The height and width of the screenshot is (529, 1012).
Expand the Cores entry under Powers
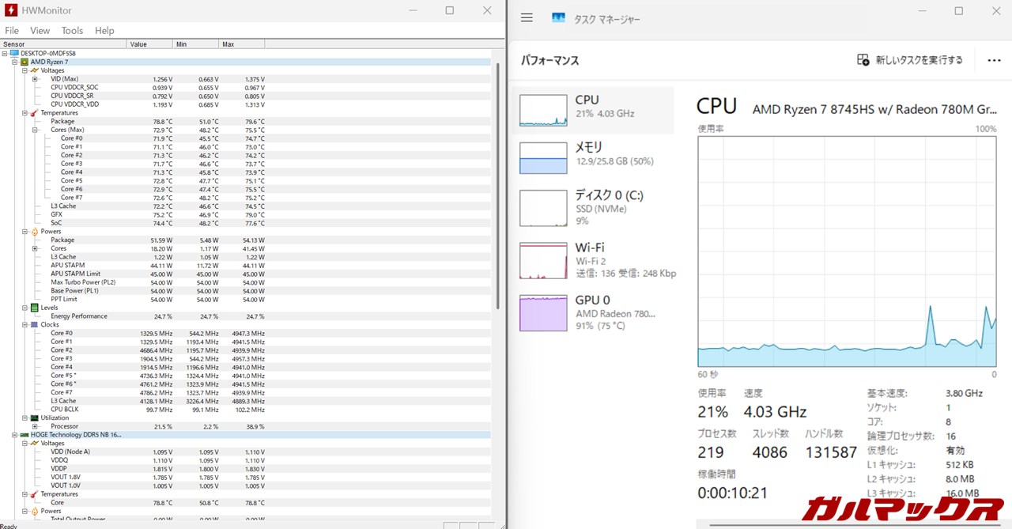35,248
